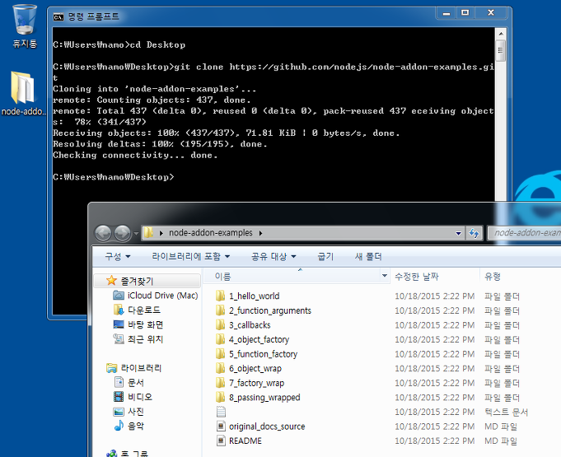
Task: Select the 2_function_arguments folder name
Action: point(270,310)
